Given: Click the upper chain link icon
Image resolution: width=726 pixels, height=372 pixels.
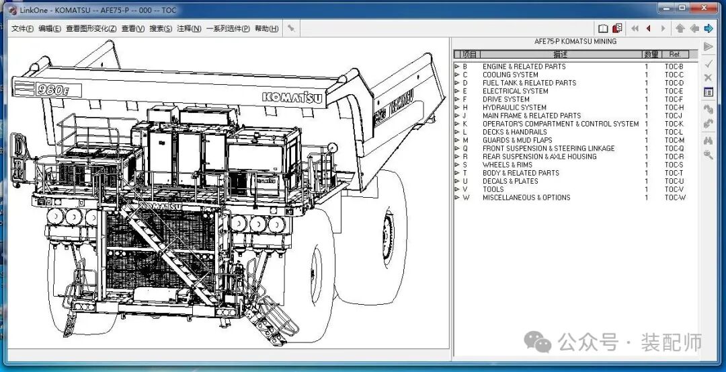Looking at the screenshot, I should (708, 110).
